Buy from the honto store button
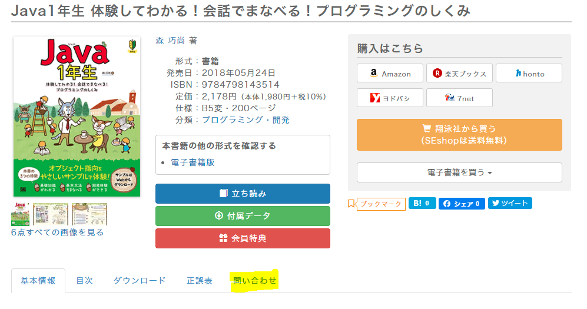 [x=529, y=74]
